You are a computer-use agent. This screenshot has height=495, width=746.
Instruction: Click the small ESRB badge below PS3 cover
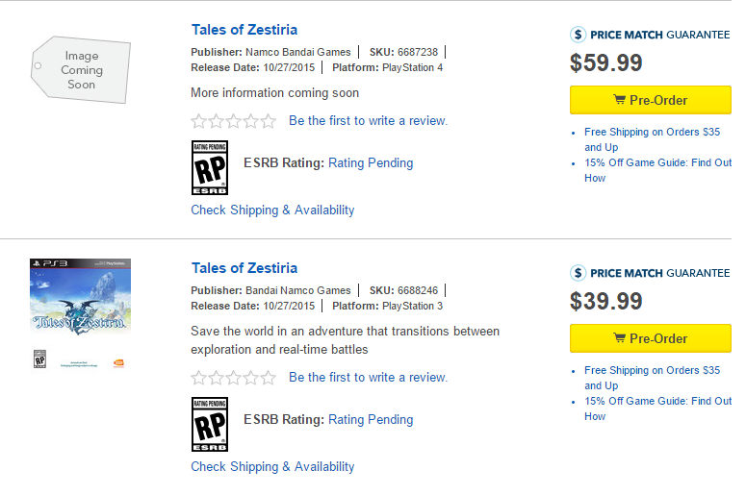pos(40,360)
